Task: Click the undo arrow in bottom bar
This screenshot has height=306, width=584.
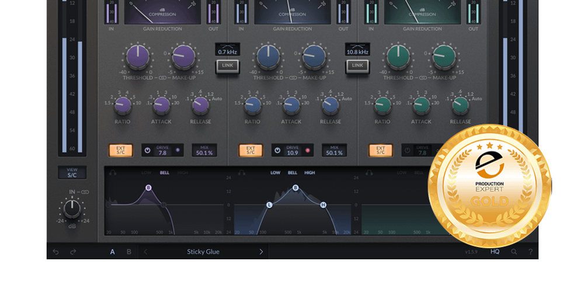Action: tap(55, 252)
